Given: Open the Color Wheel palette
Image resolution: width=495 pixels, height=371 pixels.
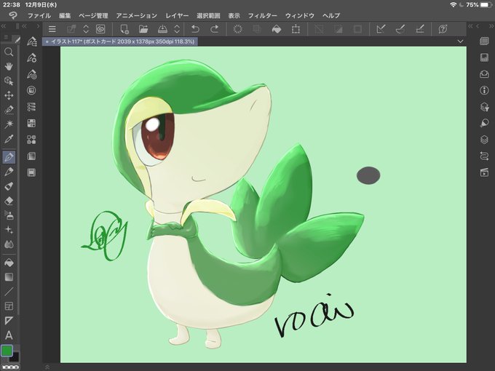Looking at the screenshot, I should [31, 90].
